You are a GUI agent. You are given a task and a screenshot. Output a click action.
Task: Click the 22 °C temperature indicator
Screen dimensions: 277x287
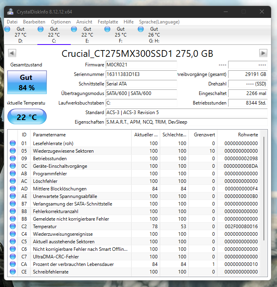(27, 117)
